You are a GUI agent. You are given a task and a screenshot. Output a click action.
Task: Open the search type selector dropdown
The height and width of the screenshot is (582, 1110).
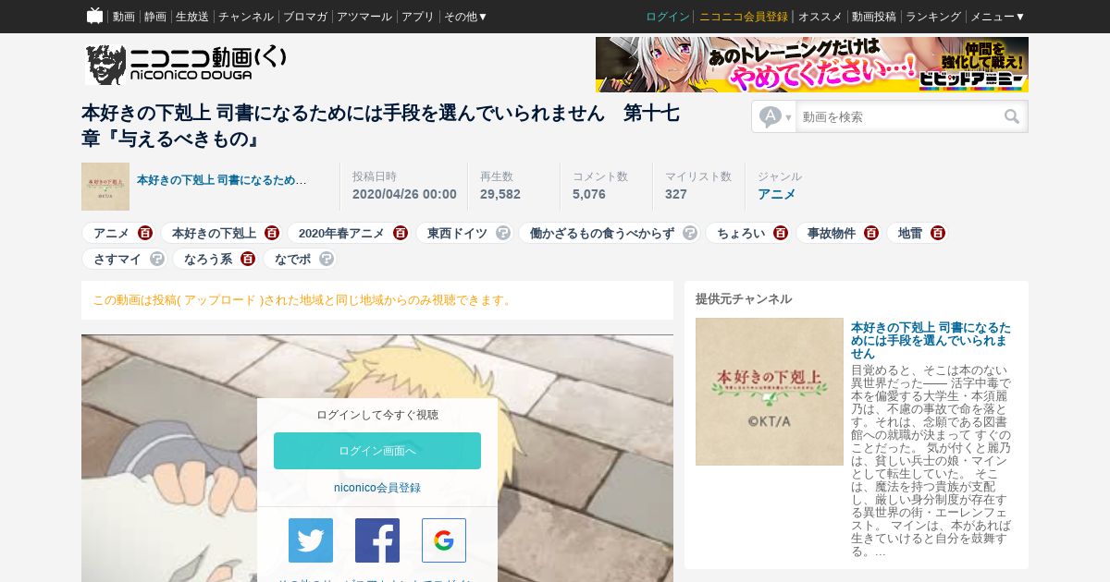click(x=775, y=117)
